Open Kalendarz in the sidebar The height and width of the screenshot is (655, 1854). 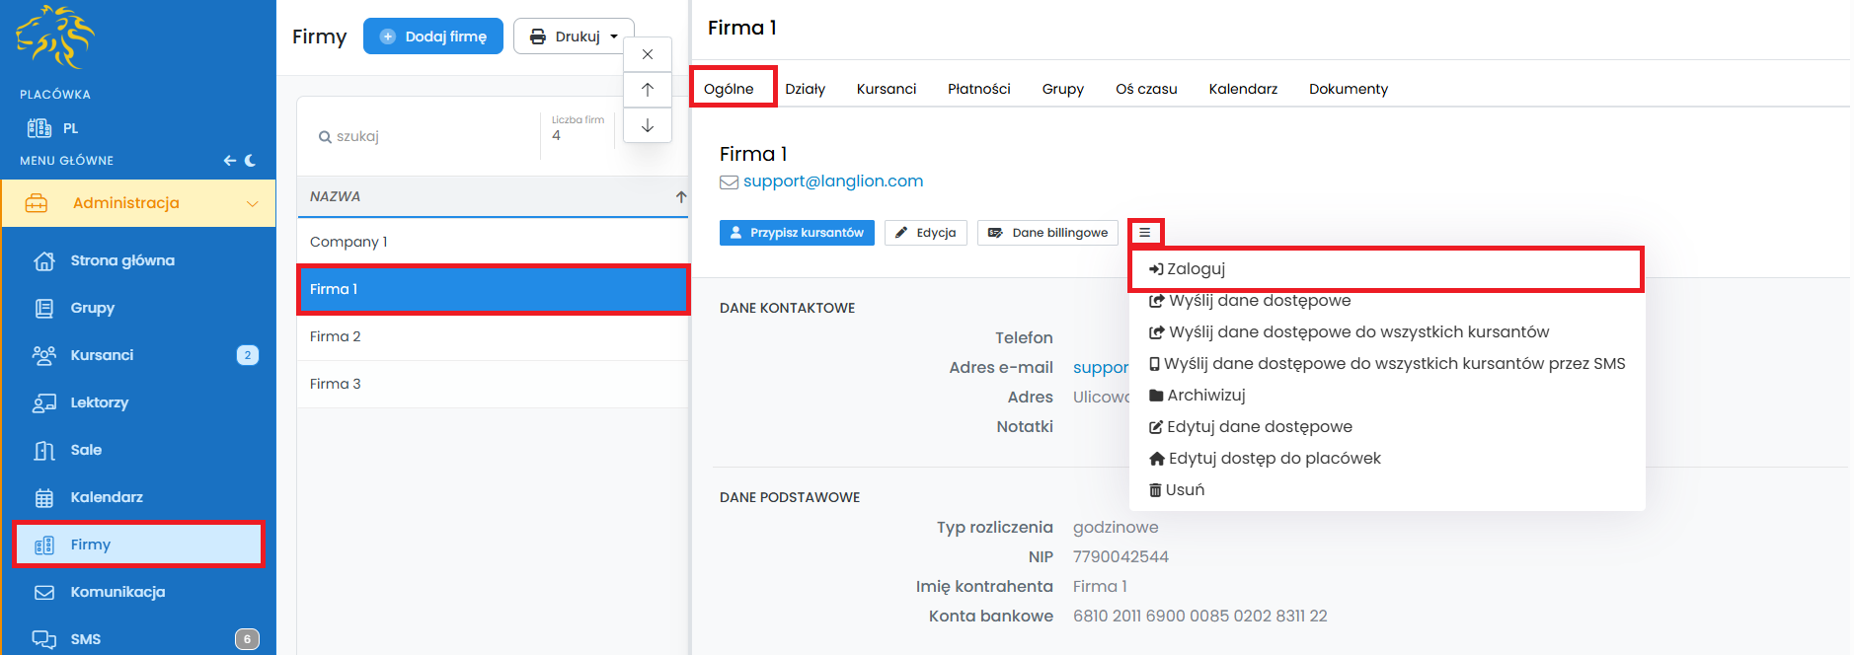tap(106, 497)
